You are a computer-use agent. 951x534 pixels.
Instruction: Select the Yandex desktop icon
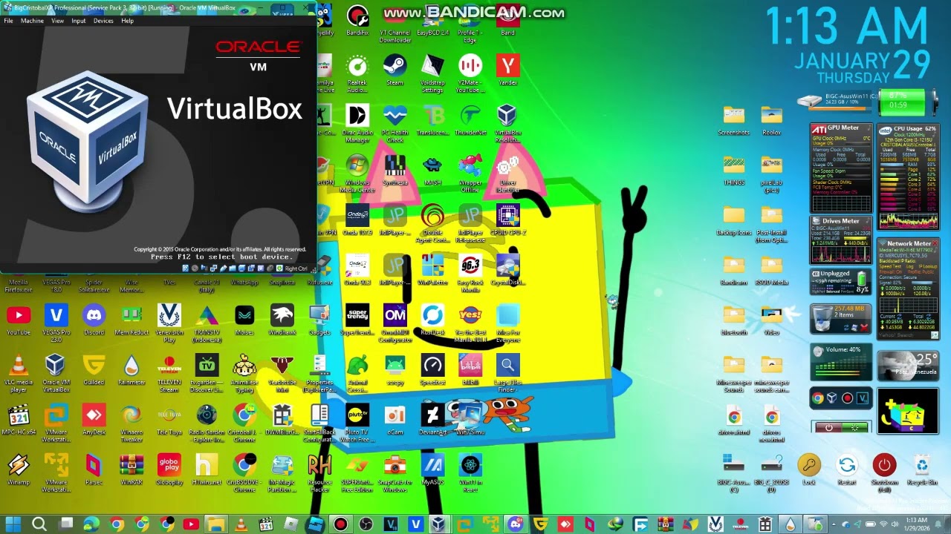click(508, 70)
